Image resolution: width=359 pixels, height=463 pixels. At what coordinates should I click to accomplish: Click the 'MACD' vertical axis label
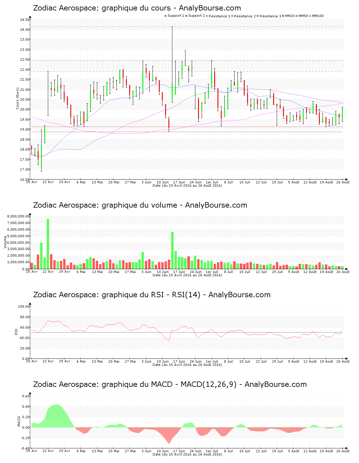[19, 421]
